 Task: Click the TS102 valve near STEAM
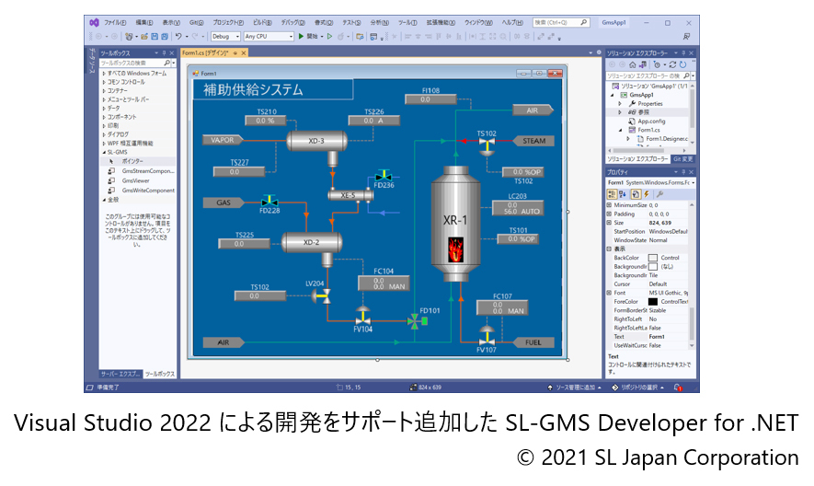pos(487,145)
